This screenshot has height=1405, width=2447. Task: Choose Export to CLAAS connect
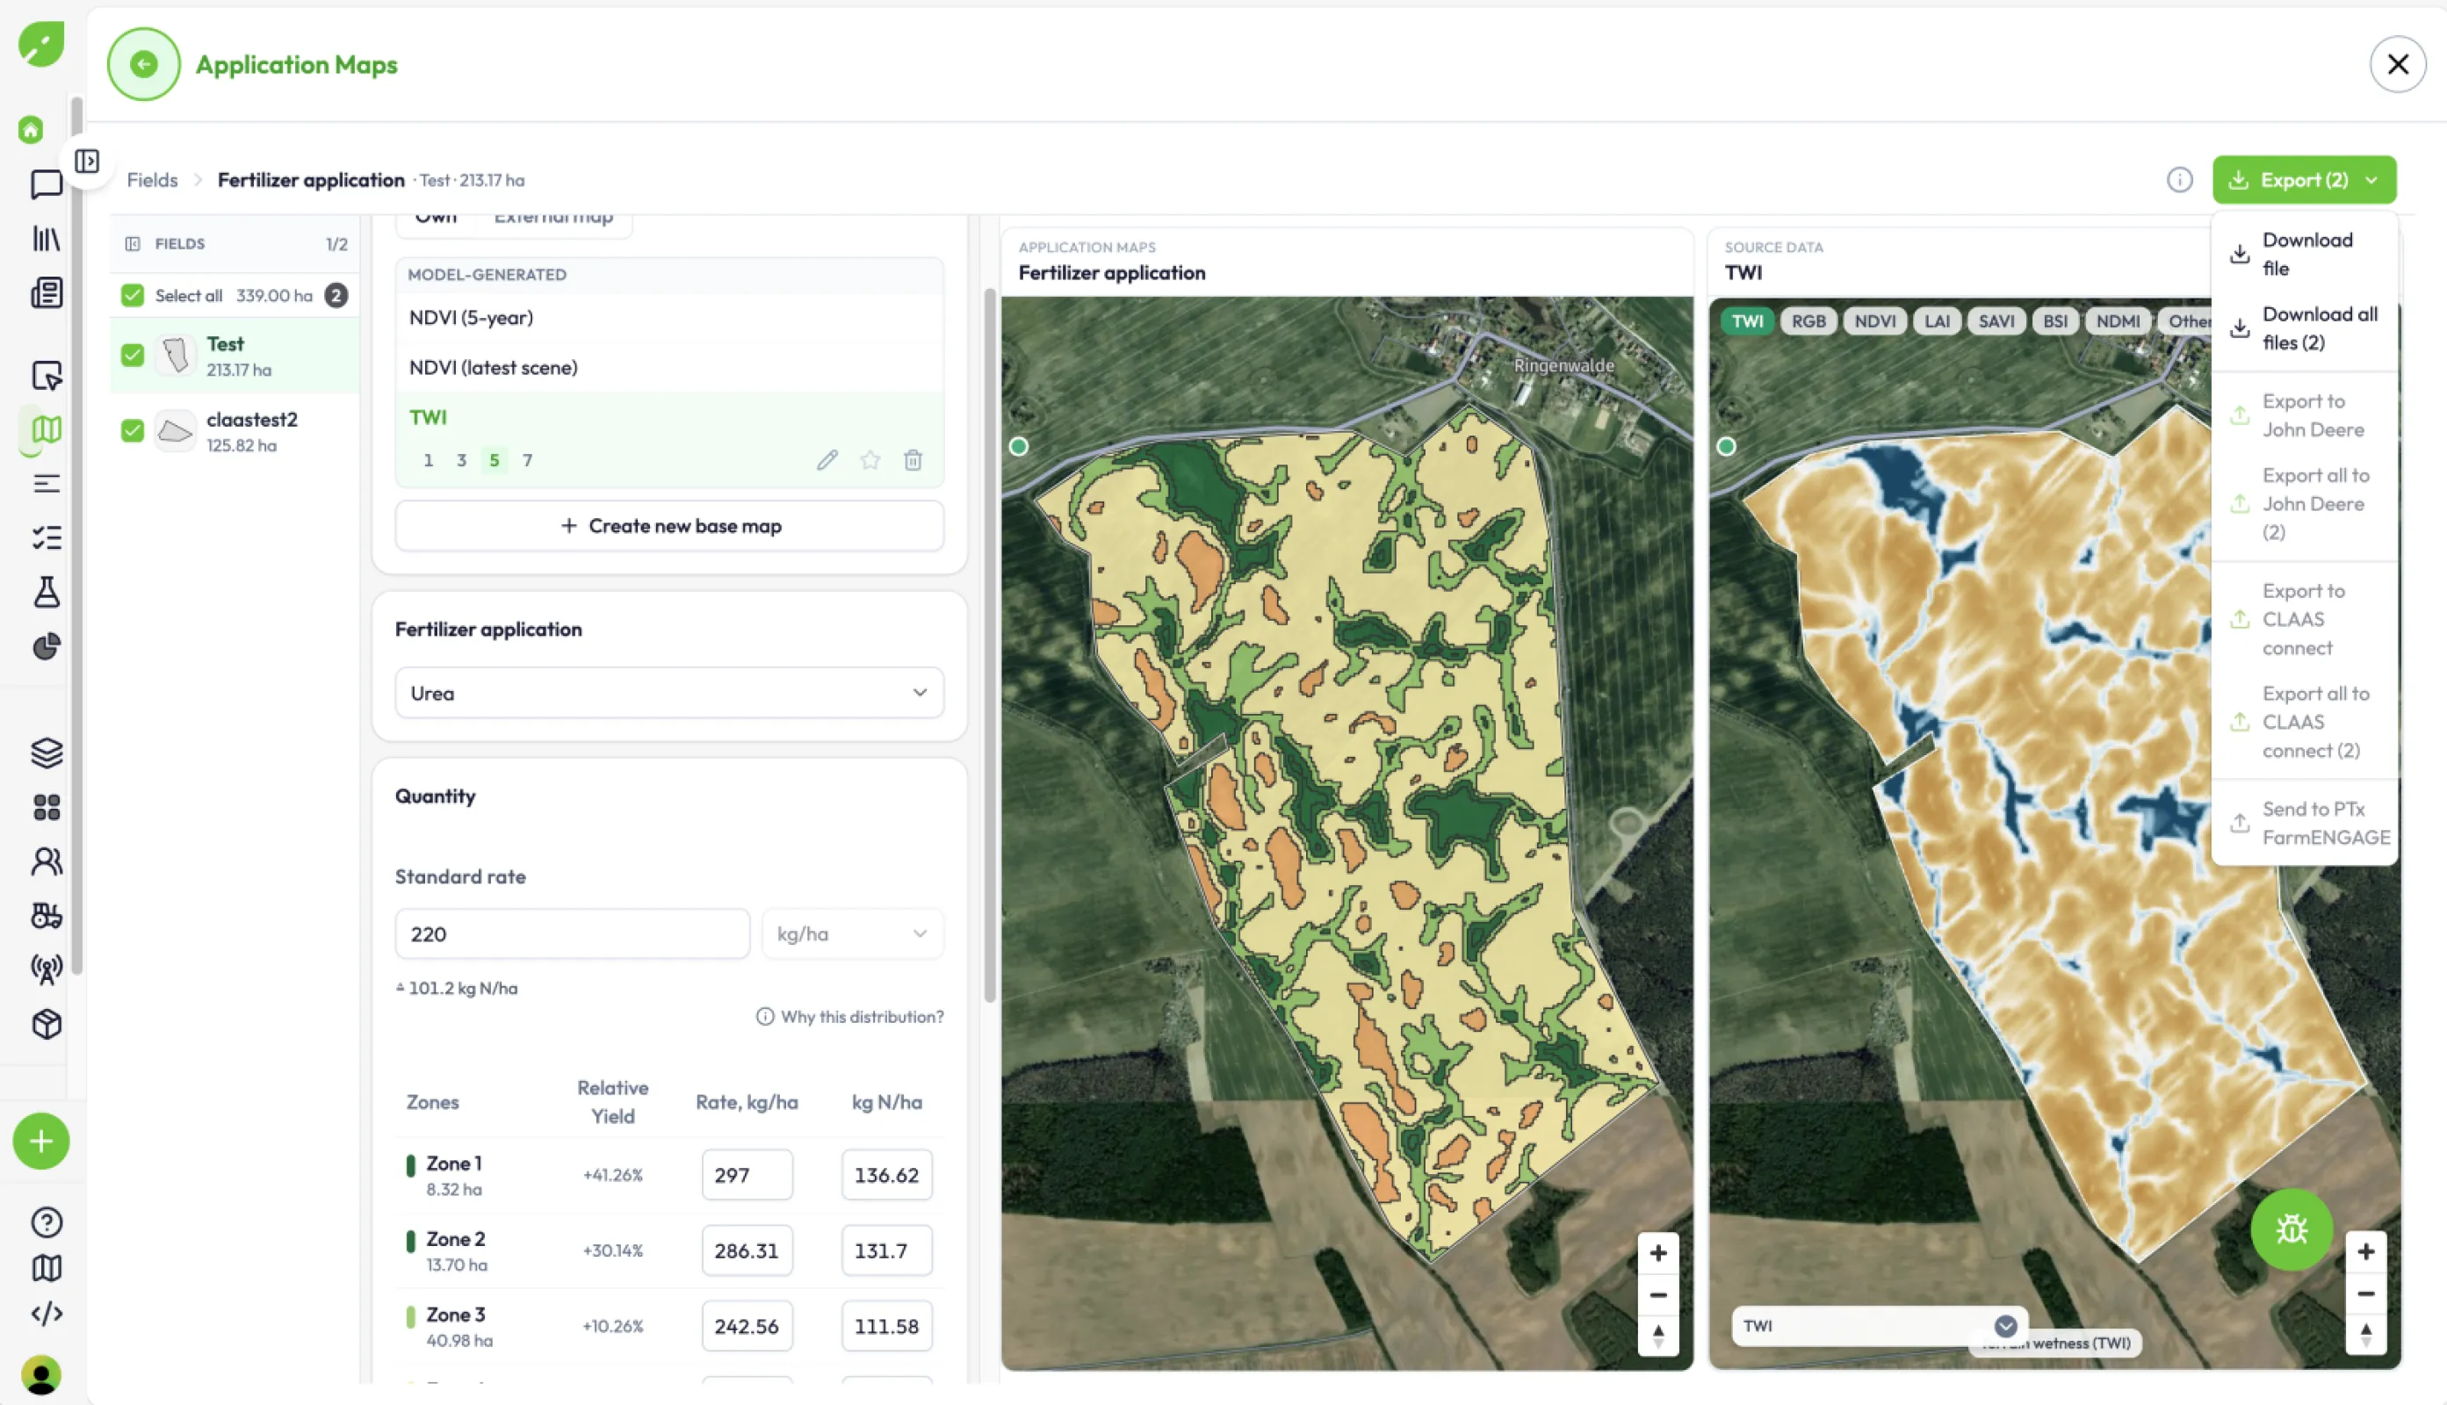(2304, 619)
